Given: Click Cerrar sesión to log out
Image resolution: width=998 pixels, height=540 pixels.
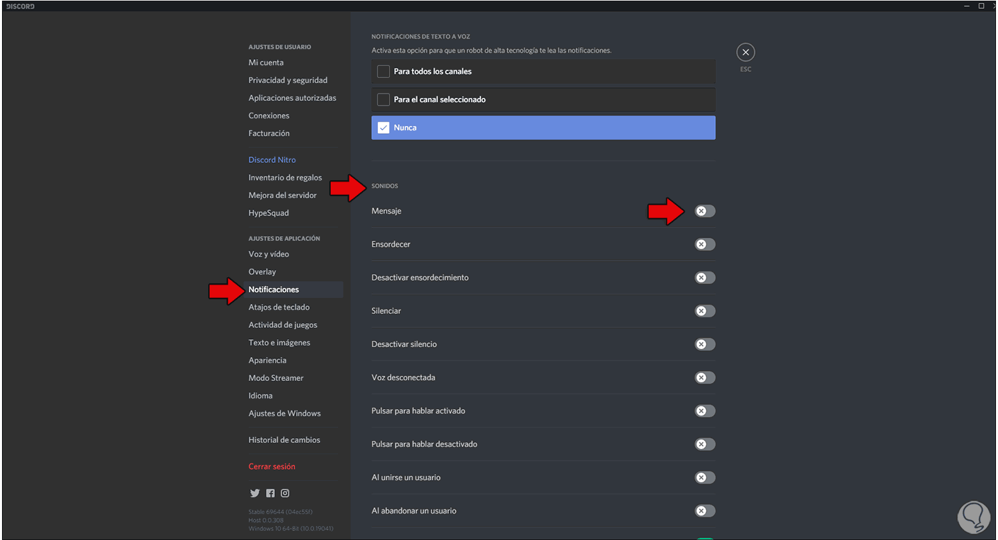Looking at the screenshot, I should coord(271,466).
